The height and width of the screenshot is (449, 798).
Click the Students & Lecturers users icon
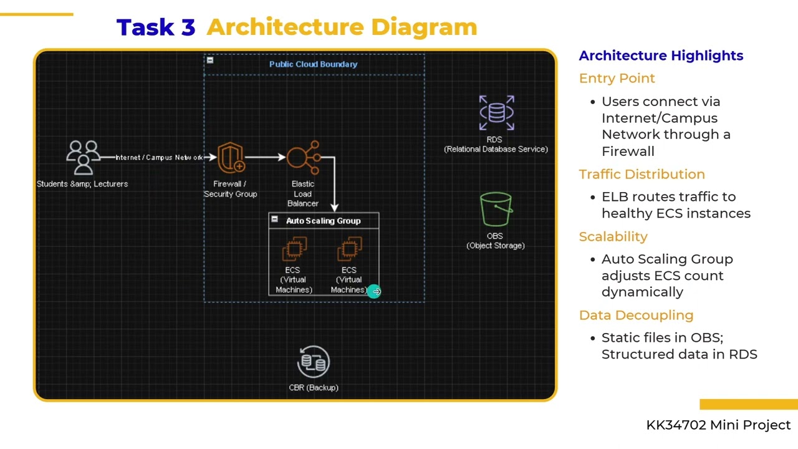84,157
